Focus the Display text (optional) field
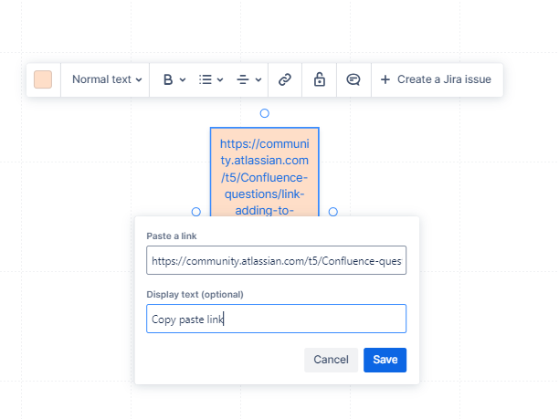 click(x=276, y=319)
